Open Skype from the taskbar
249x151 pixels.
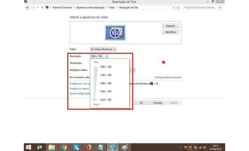(x=76, y=147)
